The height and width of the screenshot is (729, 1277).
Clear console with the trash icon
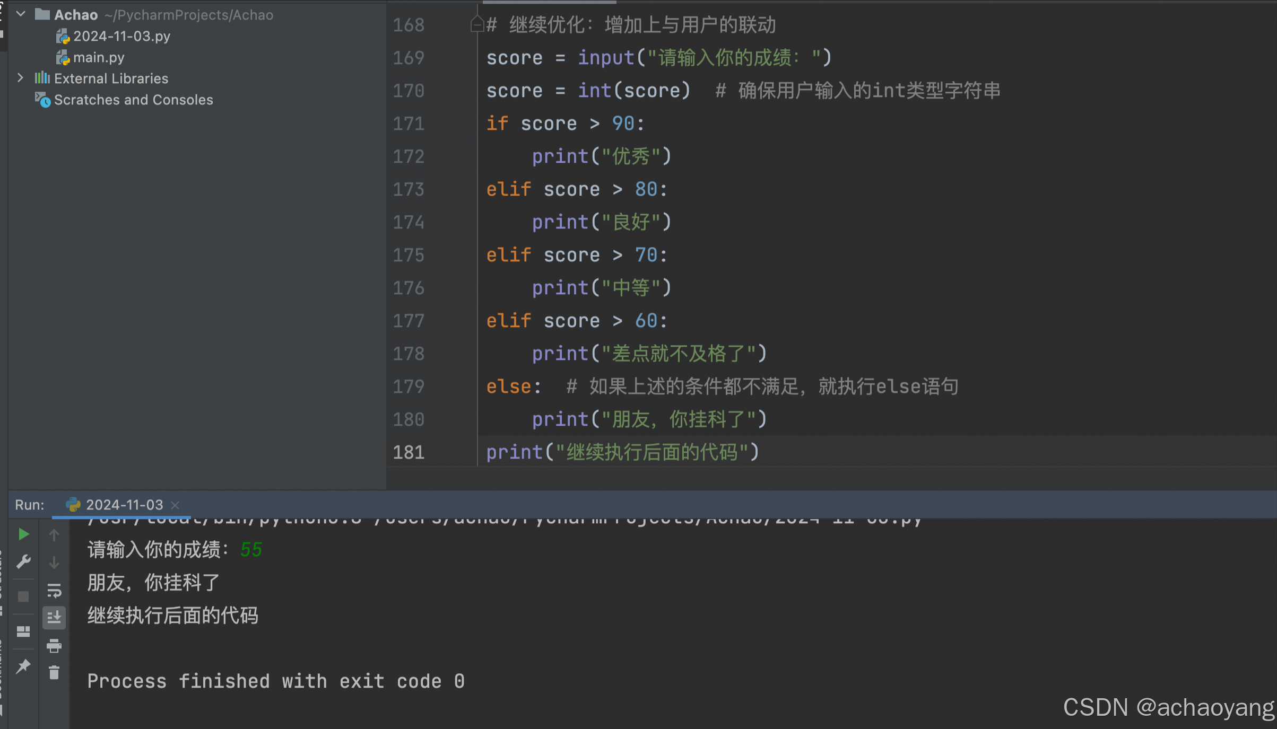point(54,673)
